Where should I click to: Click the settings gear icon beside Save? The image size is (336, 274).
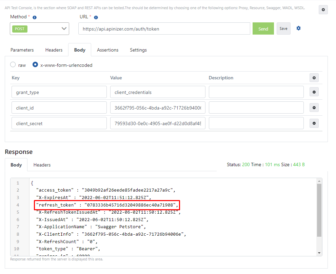pos(298,28)
